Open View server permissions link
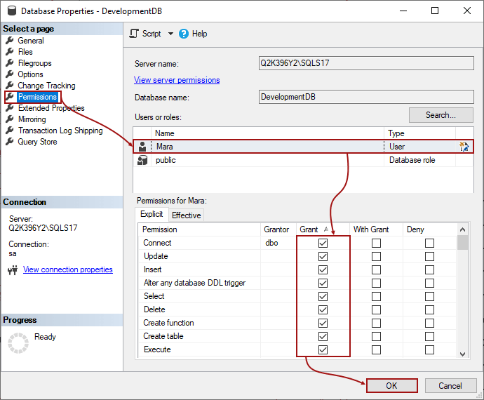 (177, 80)
